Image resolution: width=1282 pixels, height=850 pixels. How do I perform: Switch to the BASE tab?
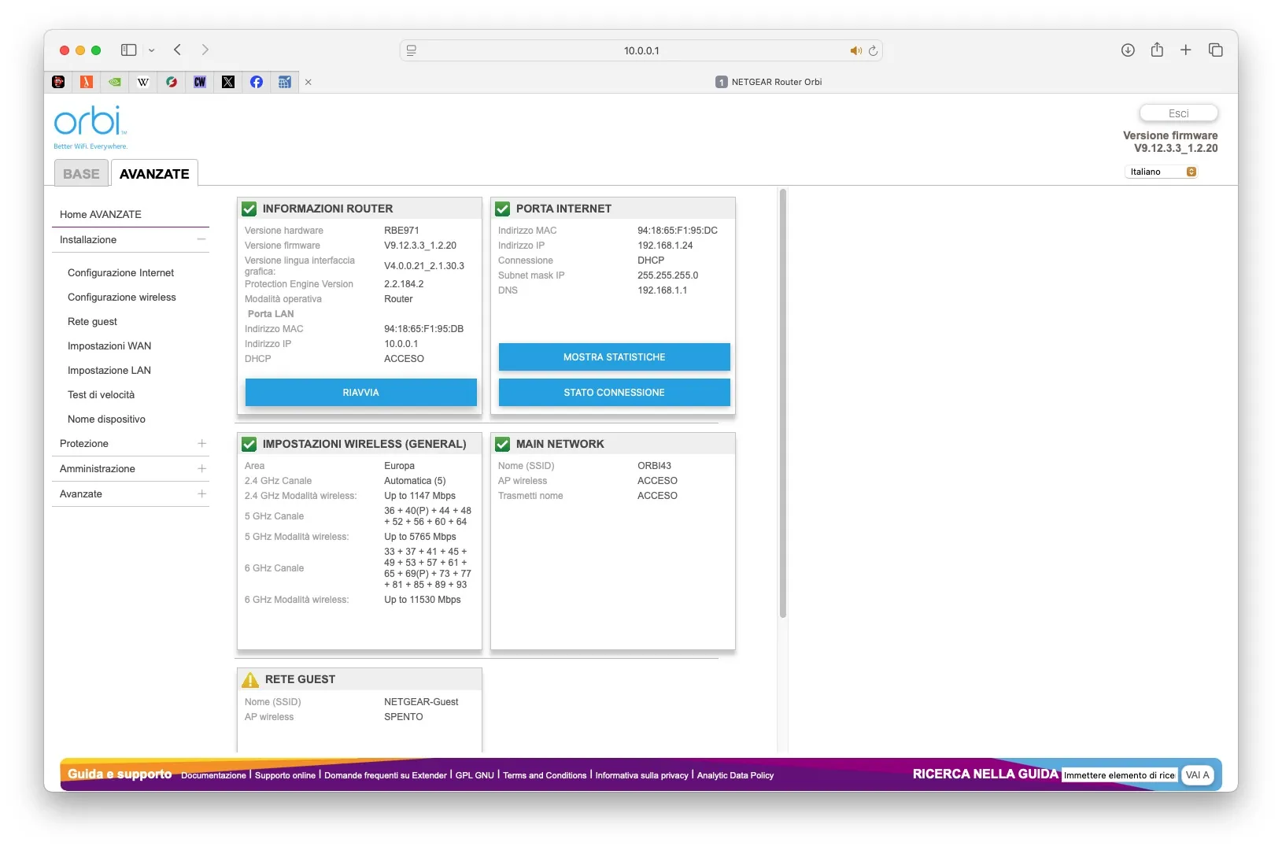pyautogui.click(x=81, y=173)
